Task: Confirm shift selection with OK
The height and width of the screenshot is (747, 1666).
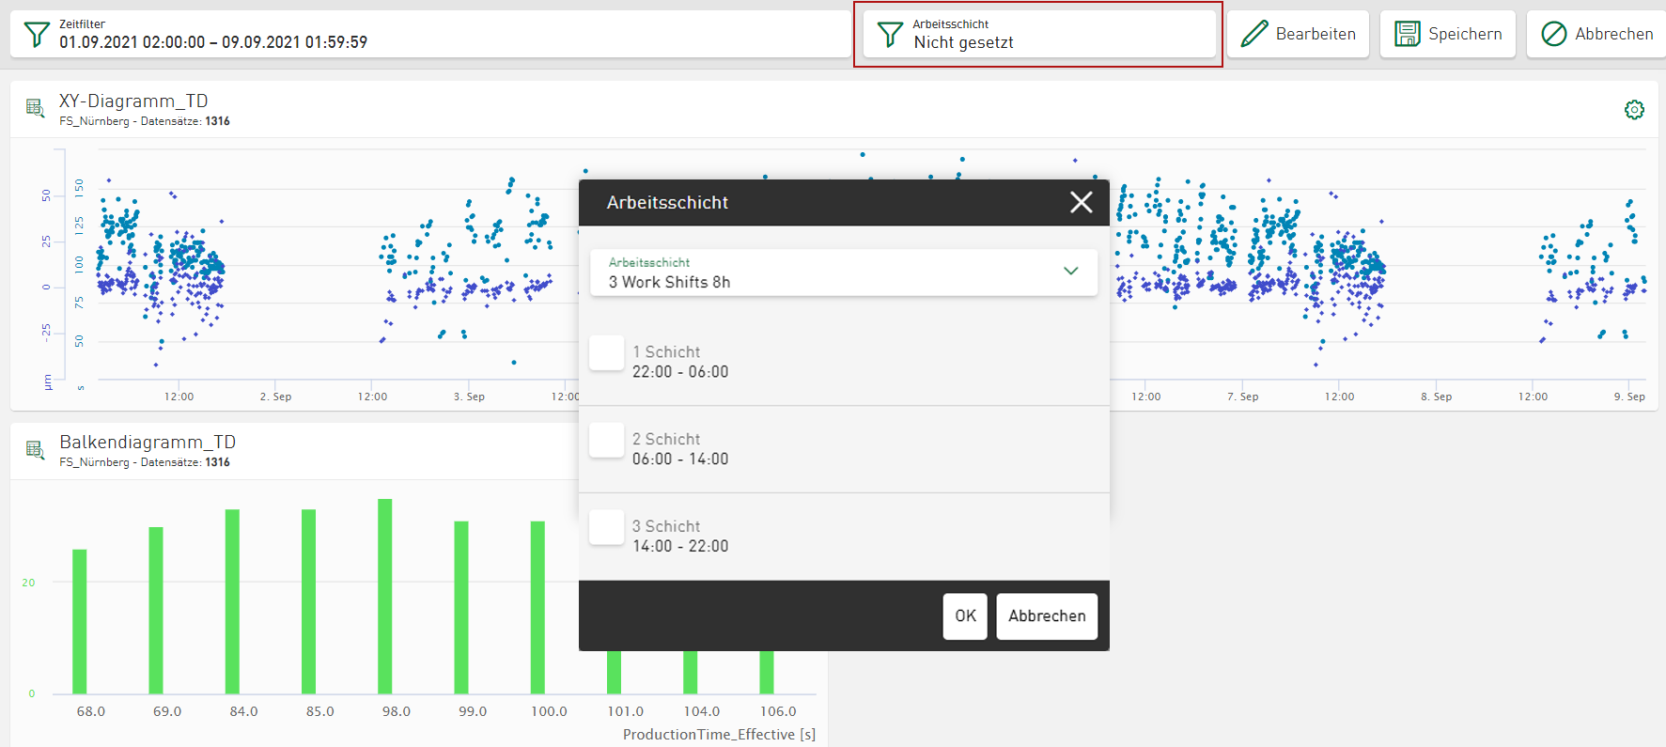Action: click(x=965, y=616)
